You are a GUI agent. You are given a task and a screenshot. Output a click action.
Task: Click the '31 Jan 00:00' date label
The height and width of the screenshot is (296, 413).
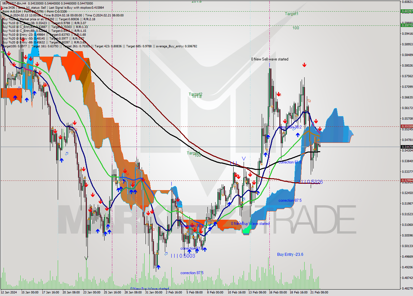point(154,292)
